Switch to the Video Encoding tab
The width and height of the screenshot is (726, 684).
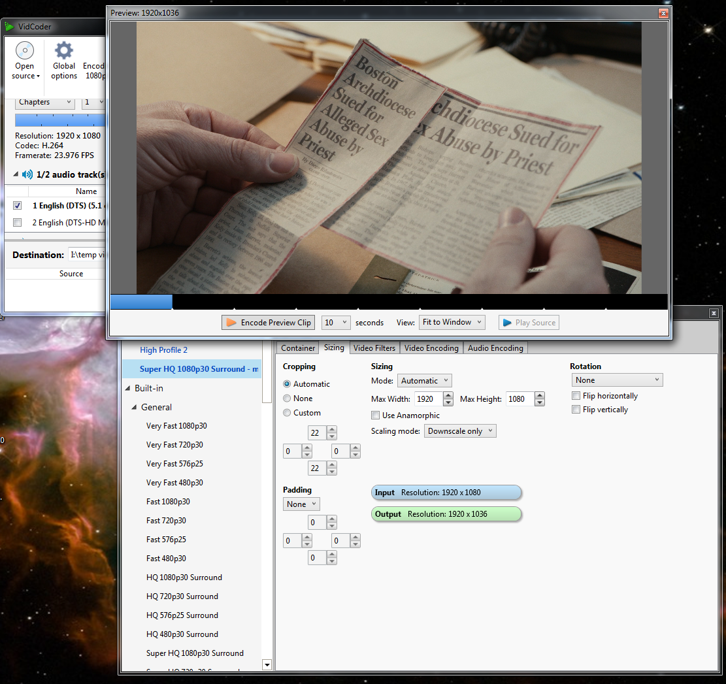pos(431,348)
